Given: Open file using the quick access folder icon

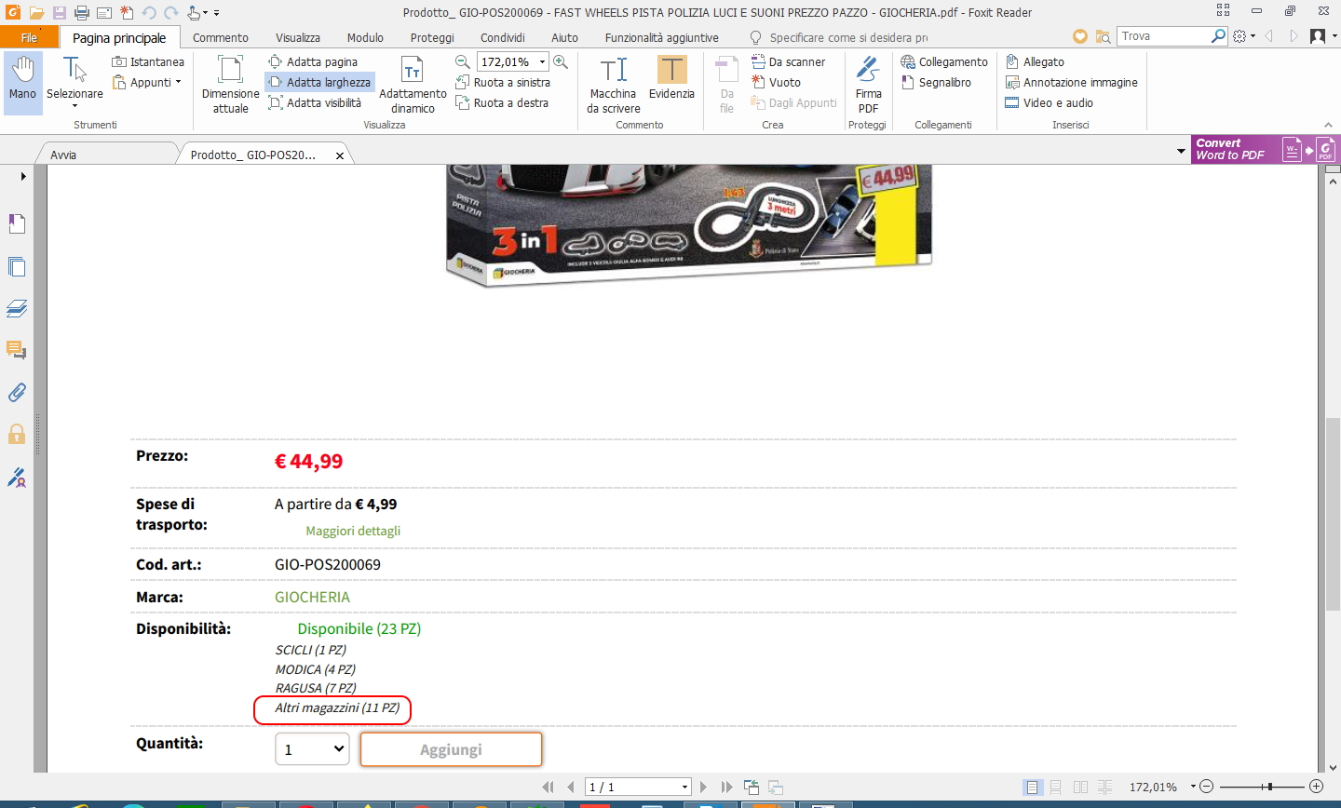Looking at the screenshot, I should tap(37, 13).
